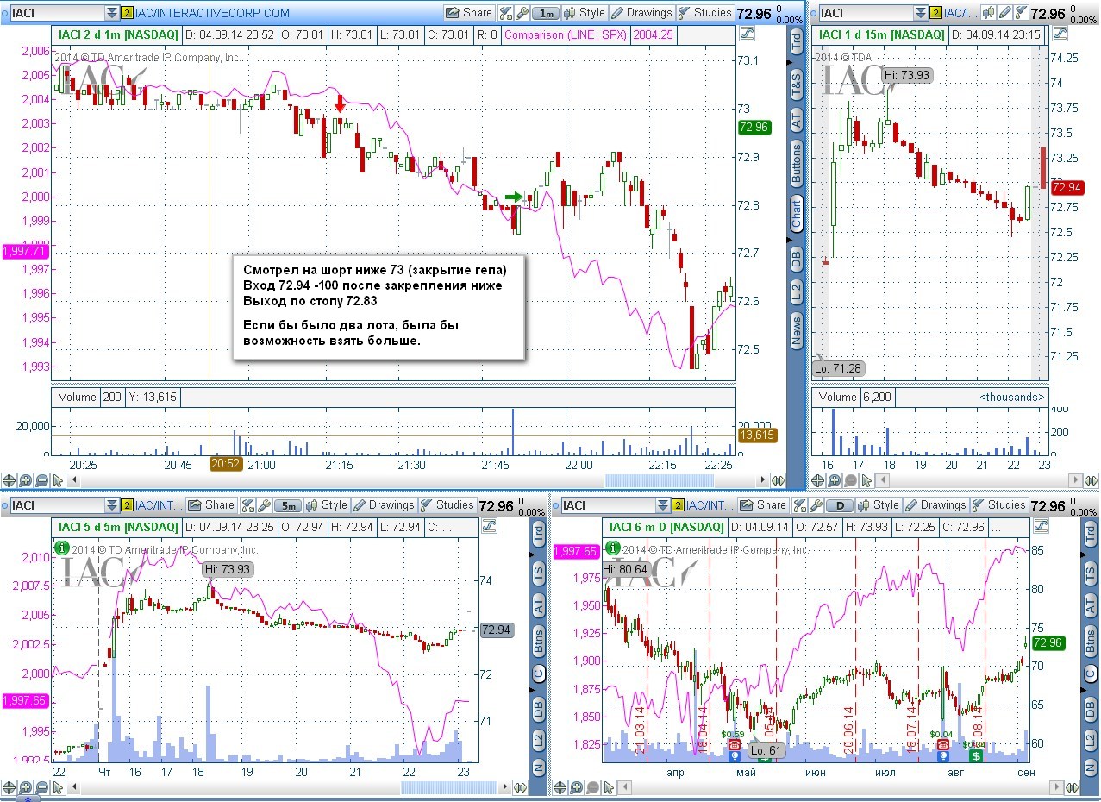Click the horizontal scrollbar thumb under the 1m chart

click(660, 480)
